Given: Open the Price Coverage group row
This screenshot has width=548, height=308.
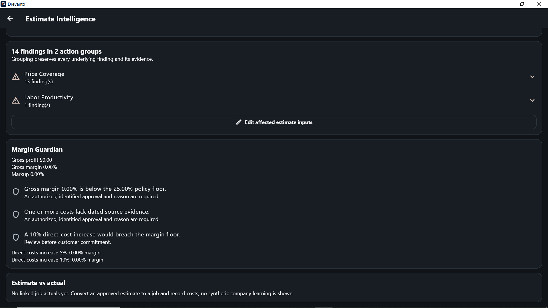Looking at the screenshot, I should [x=274, y=77].
